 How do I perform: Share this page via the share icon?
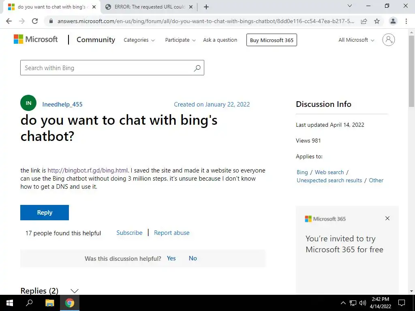pos(364,21)
